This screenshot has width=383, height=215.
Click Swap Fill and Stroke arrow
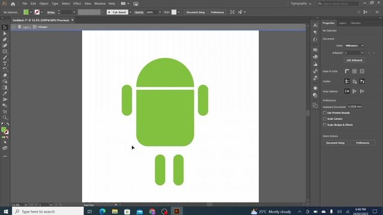[8, 124]
